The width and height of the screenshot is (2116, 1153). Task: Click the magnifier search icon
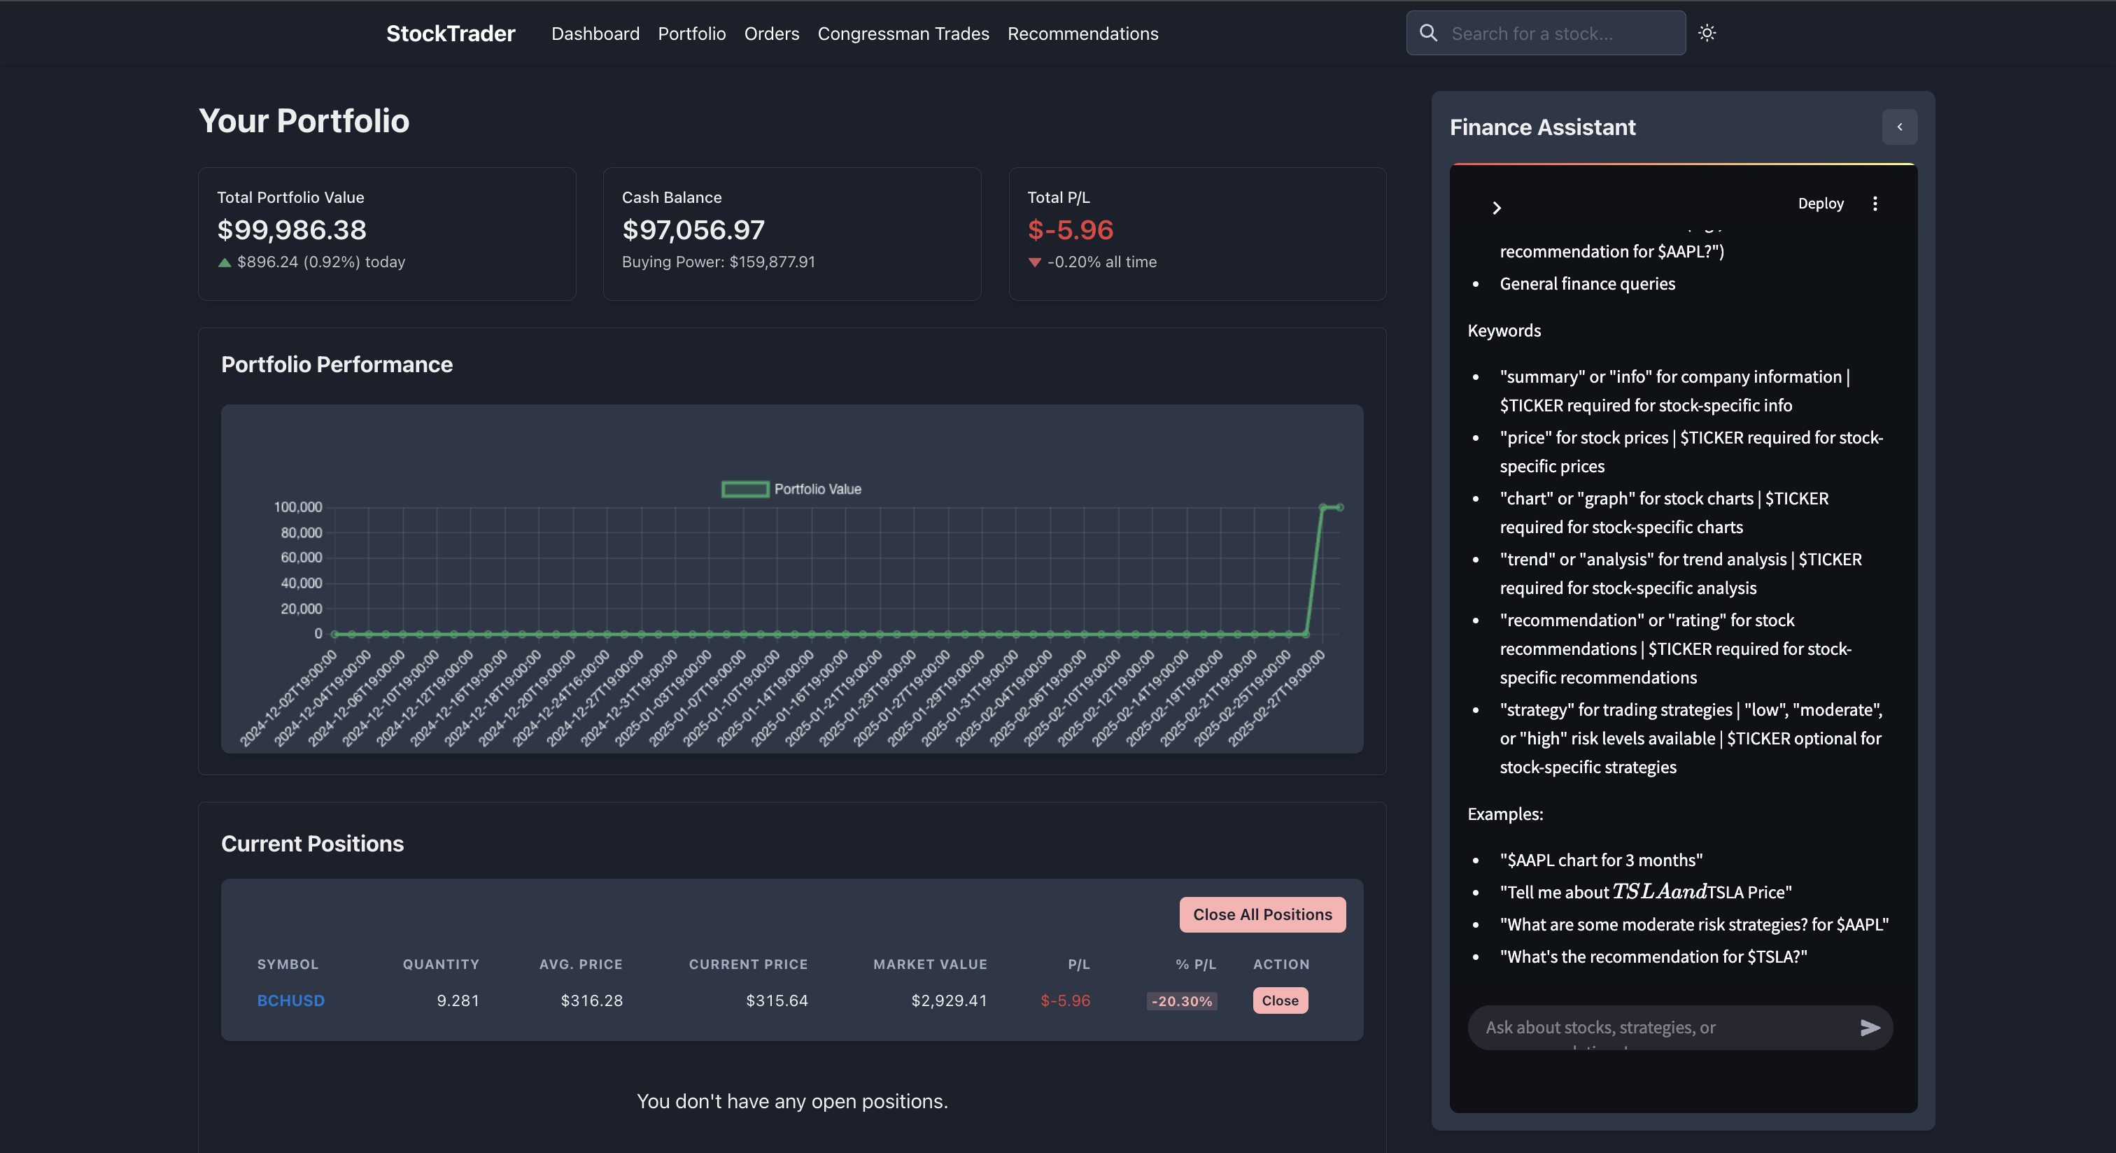(x=1428, y=33)
